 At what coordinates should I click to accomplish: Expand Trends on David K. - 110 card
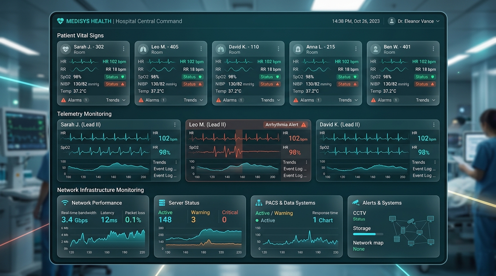271,100
